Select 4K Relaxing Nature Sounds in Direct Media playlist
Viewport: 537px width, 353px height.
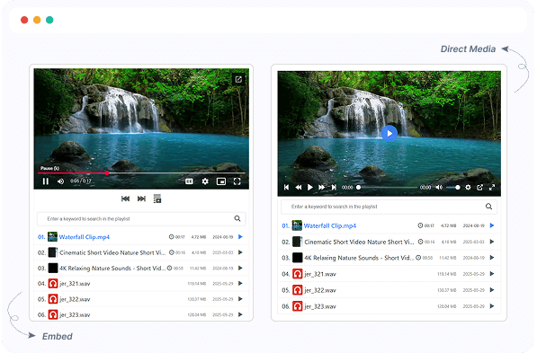click(x=359, y=258)
